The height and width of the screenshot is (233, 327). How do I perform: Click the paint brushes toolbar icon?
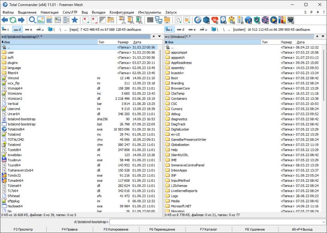pyautogui.click(x=232, y=20)
